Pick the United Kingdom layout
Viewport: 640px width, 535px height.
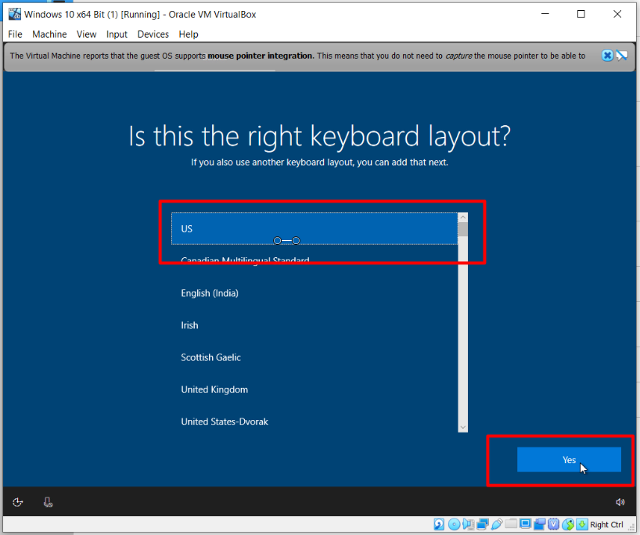point(313,389)
